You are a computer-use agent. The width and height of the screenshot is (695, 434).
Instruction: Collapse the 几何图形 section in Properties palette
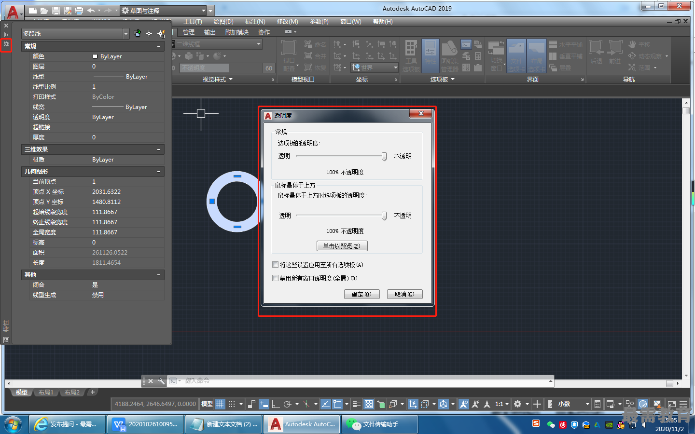[x=159, y=172]
